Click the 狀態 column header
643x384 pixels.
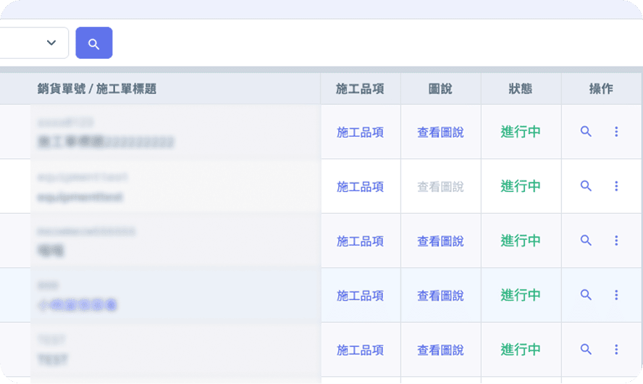click(521, 88)
